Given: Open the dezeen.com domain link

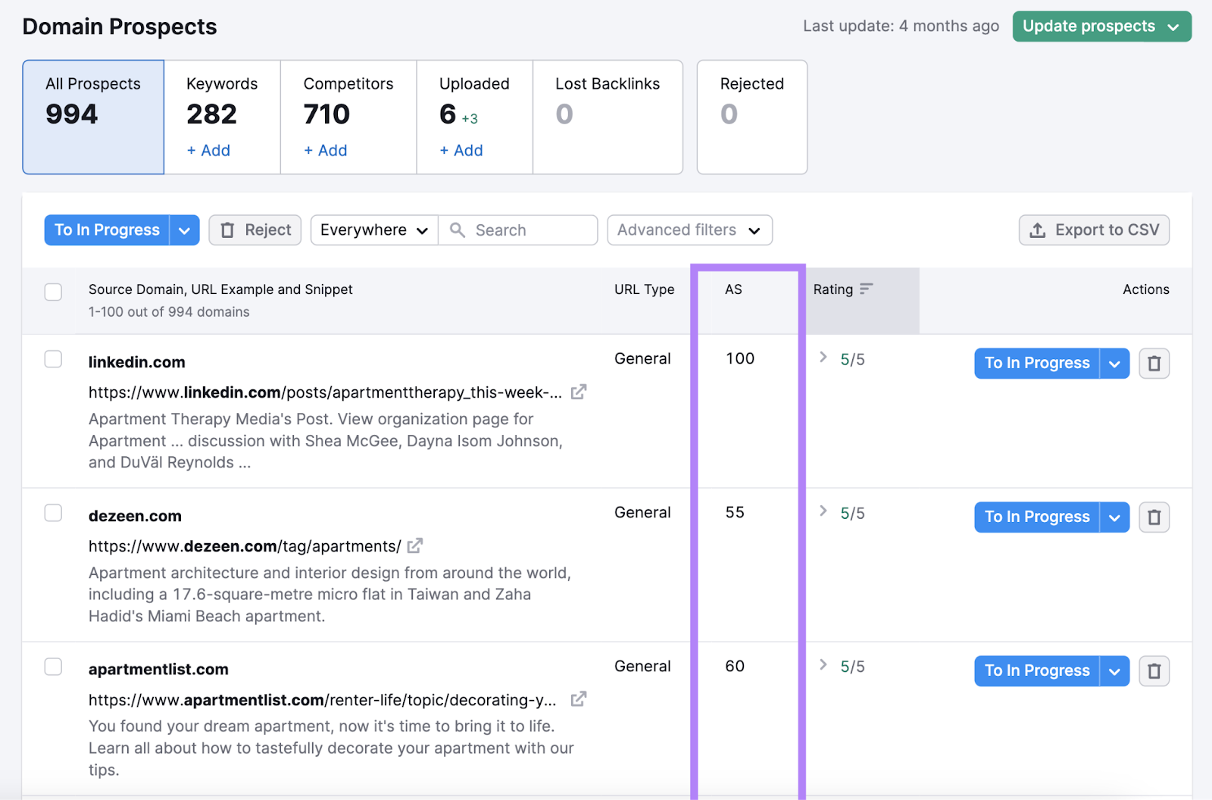Looking at the screenshot, I should click(x=135, y=515).
